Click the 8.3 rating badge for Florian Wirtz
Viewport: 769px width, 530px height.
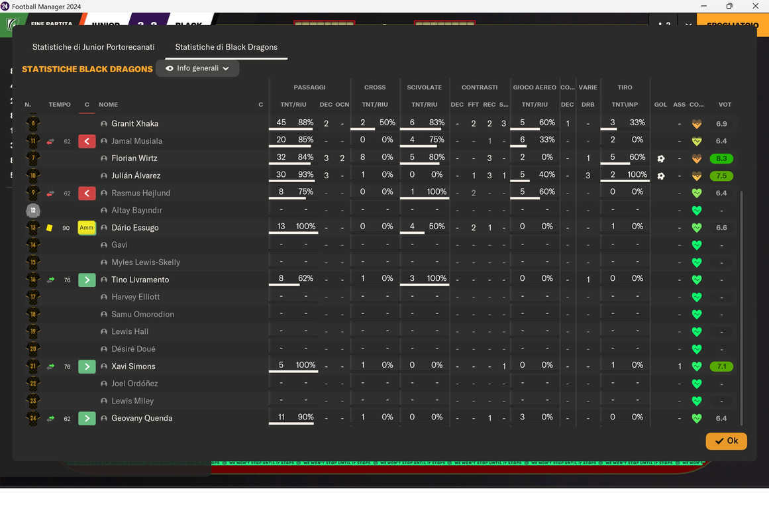[x=721, y=158]
